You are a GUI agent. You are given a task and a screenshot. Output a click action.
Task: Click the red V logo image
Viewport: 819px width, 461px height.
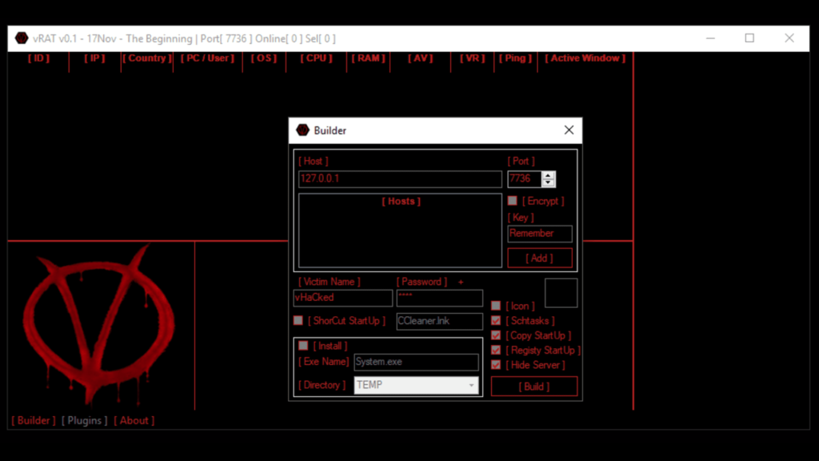99,325
